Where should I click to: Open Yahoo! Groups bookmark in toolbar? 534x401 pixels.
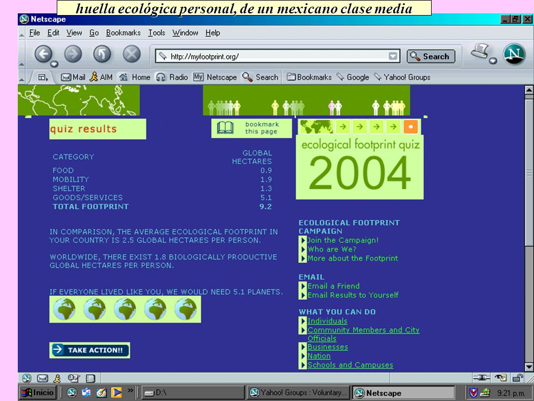[402, 77]
